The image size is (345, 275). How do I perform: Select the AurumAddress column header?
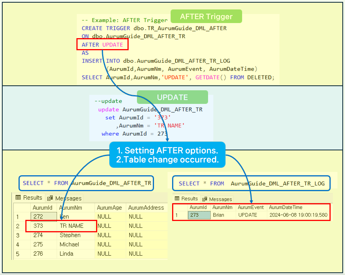point(147,207)
